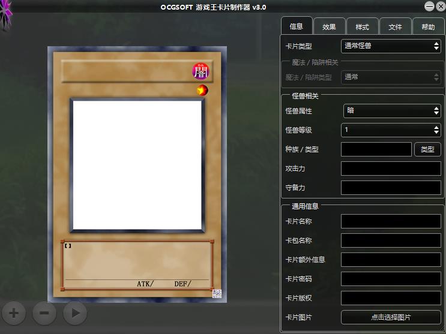Focus the 卡片额外信息 input field
The image size is (446, 334).
391,260
